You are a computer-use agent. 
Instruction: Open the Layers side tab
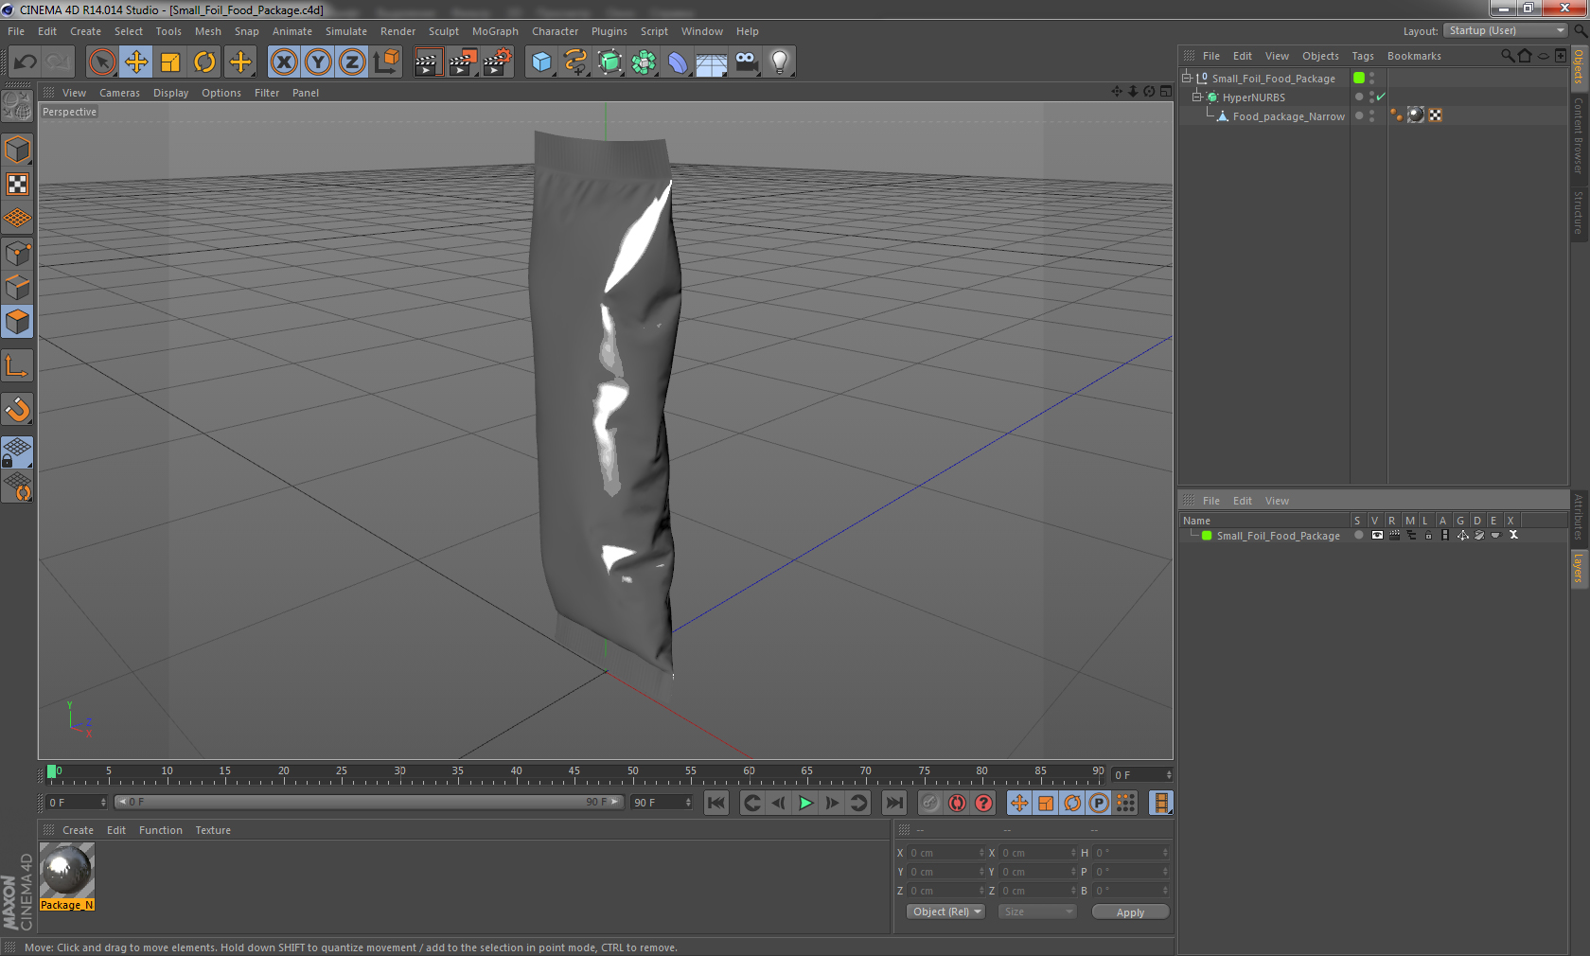(x=1578, y=568)
